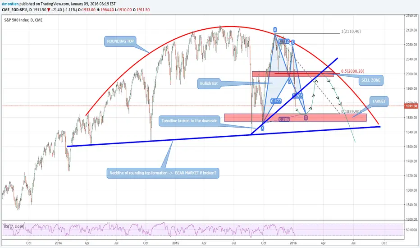Screen dimensions: 420x248
Task: Click the 2080.00 price axis label
Action: pyautogui.click(x=411, y=45)
